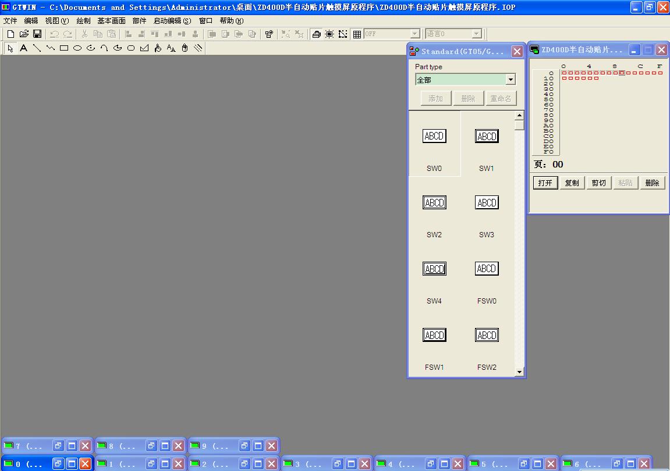Select the ellipse drawing tool
Image resolution: width=670 pixels, height=471 pixels.
tap(77, 48)
